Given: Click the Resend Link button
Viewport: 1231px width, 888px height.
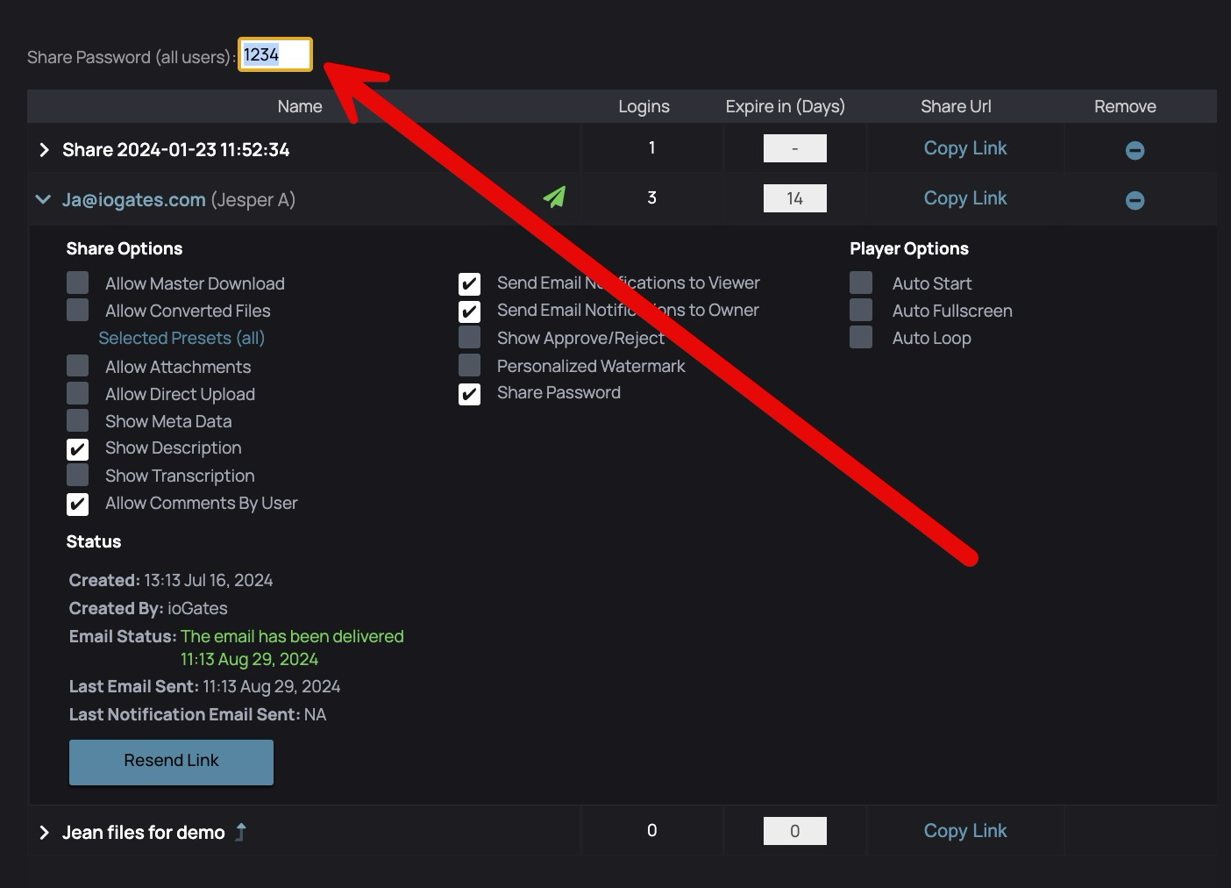Looking at the screenshot, I should pyautogui.click(x=171, y=762).
